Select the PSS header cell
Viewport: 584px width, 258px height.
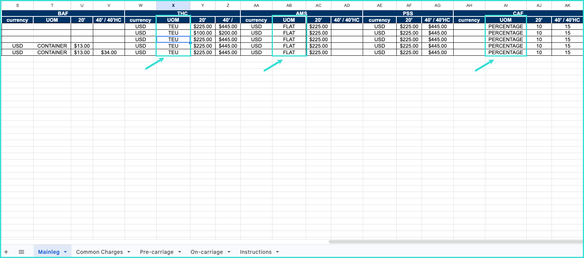[x=408, y=13]
